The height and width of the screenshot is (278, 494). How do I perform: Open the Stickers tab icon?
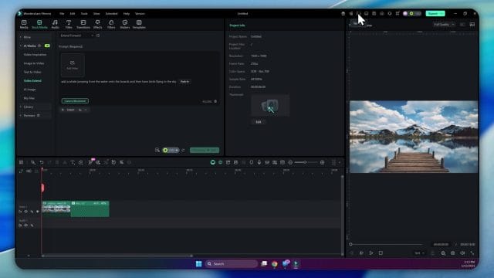point(125,22)
